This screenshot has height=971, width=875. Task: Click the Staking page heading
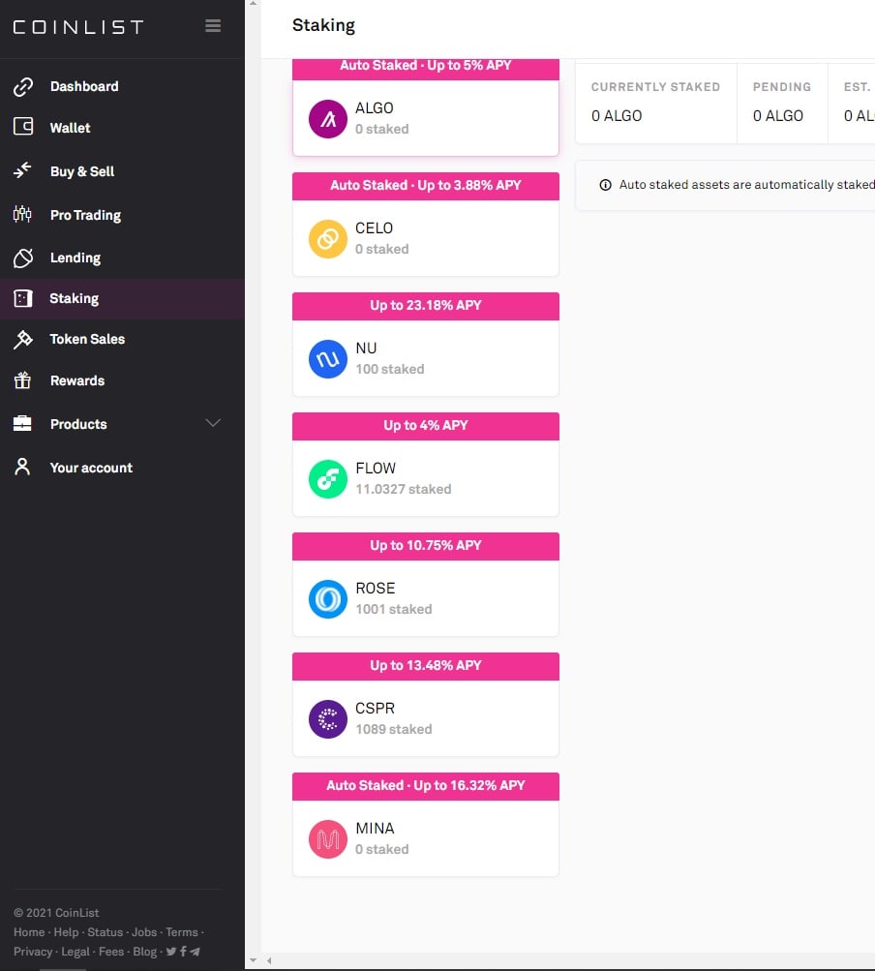(323, 25)
